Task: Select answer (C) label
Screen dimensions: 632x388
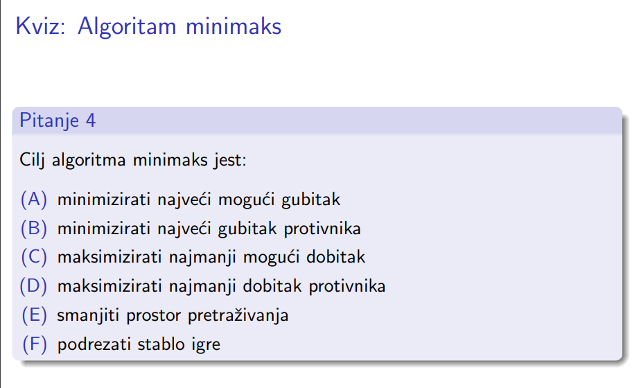Action: (x=34, y=257)
